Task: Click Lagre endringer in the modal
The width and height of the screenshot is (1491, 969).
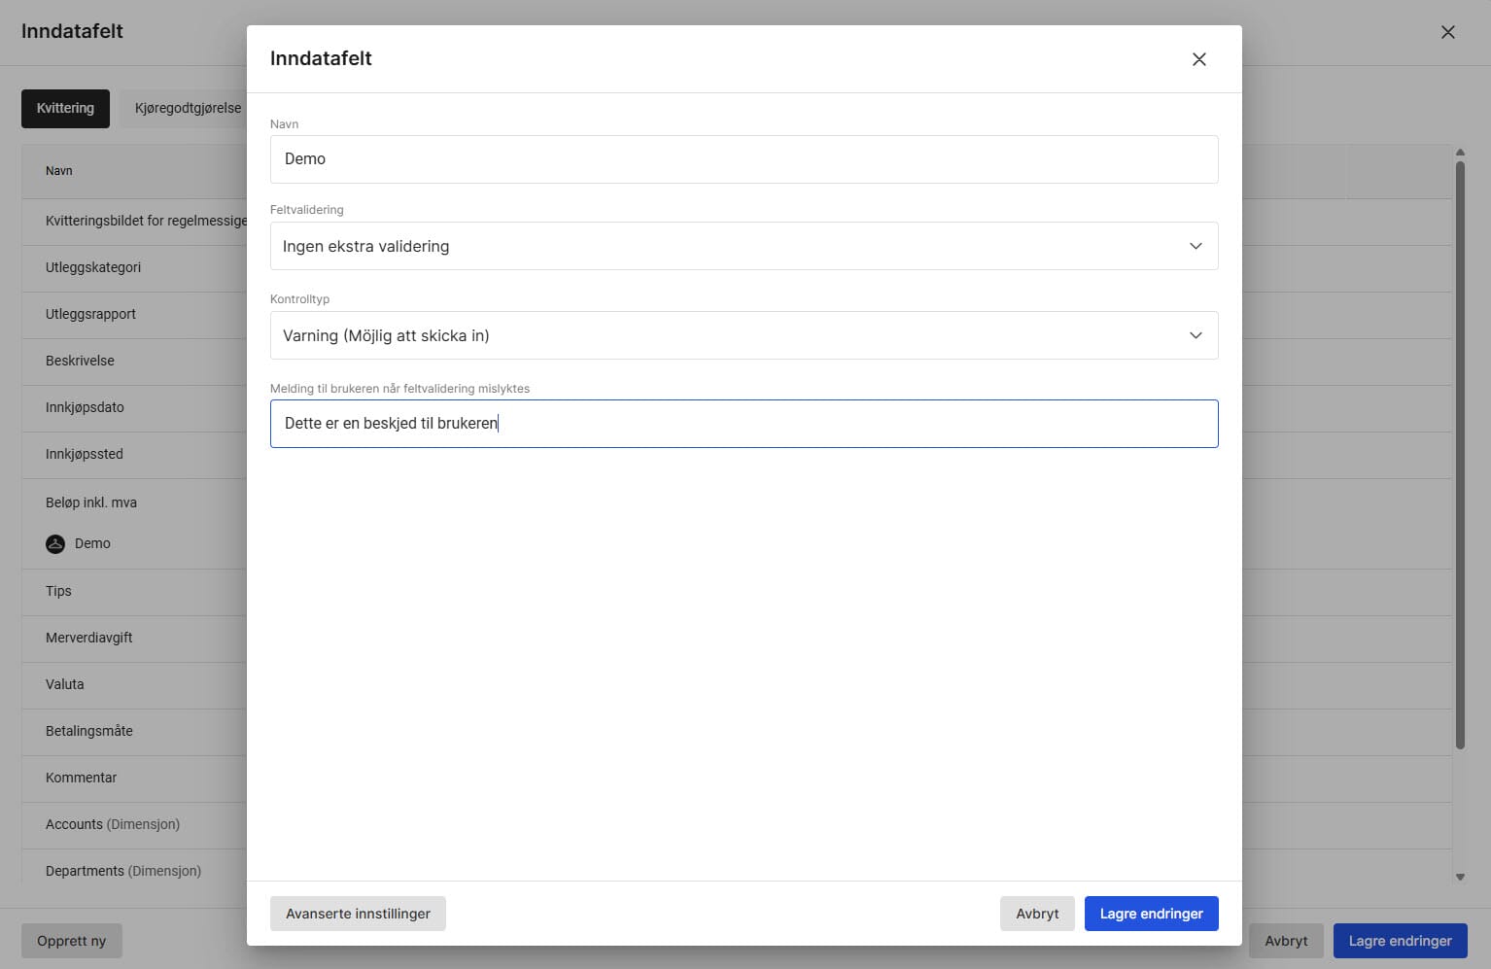Action: [1151, 914]
